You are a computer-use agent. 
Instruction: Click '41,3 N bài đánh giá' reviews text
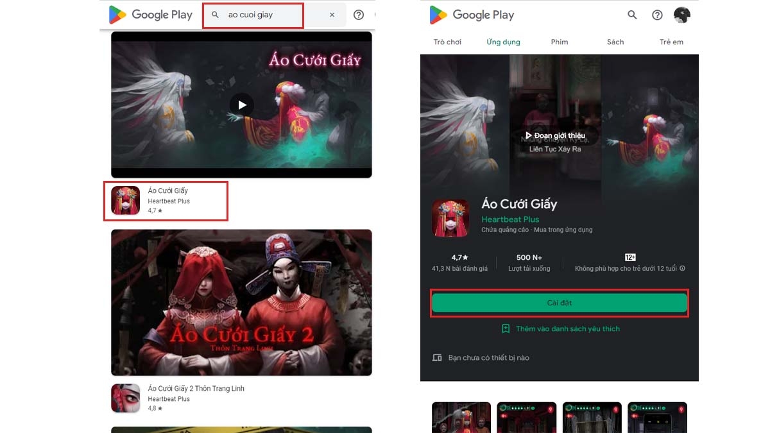(x=459, y=268)
